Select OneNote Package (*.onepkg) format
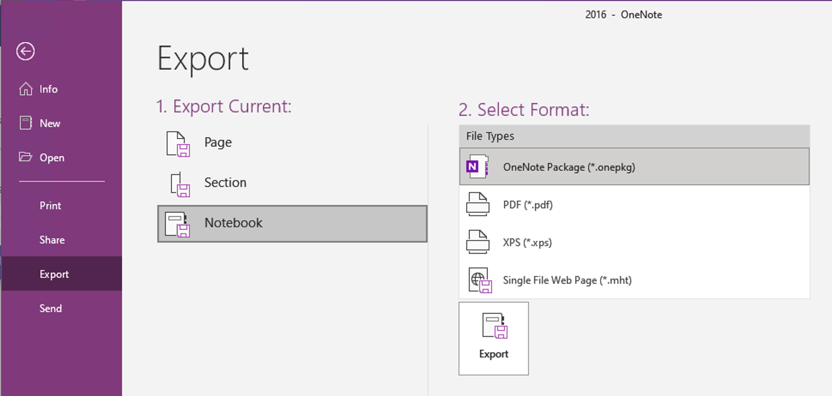Image resolution: width=832 pixels, height=396 pixels. click(634, 167)
